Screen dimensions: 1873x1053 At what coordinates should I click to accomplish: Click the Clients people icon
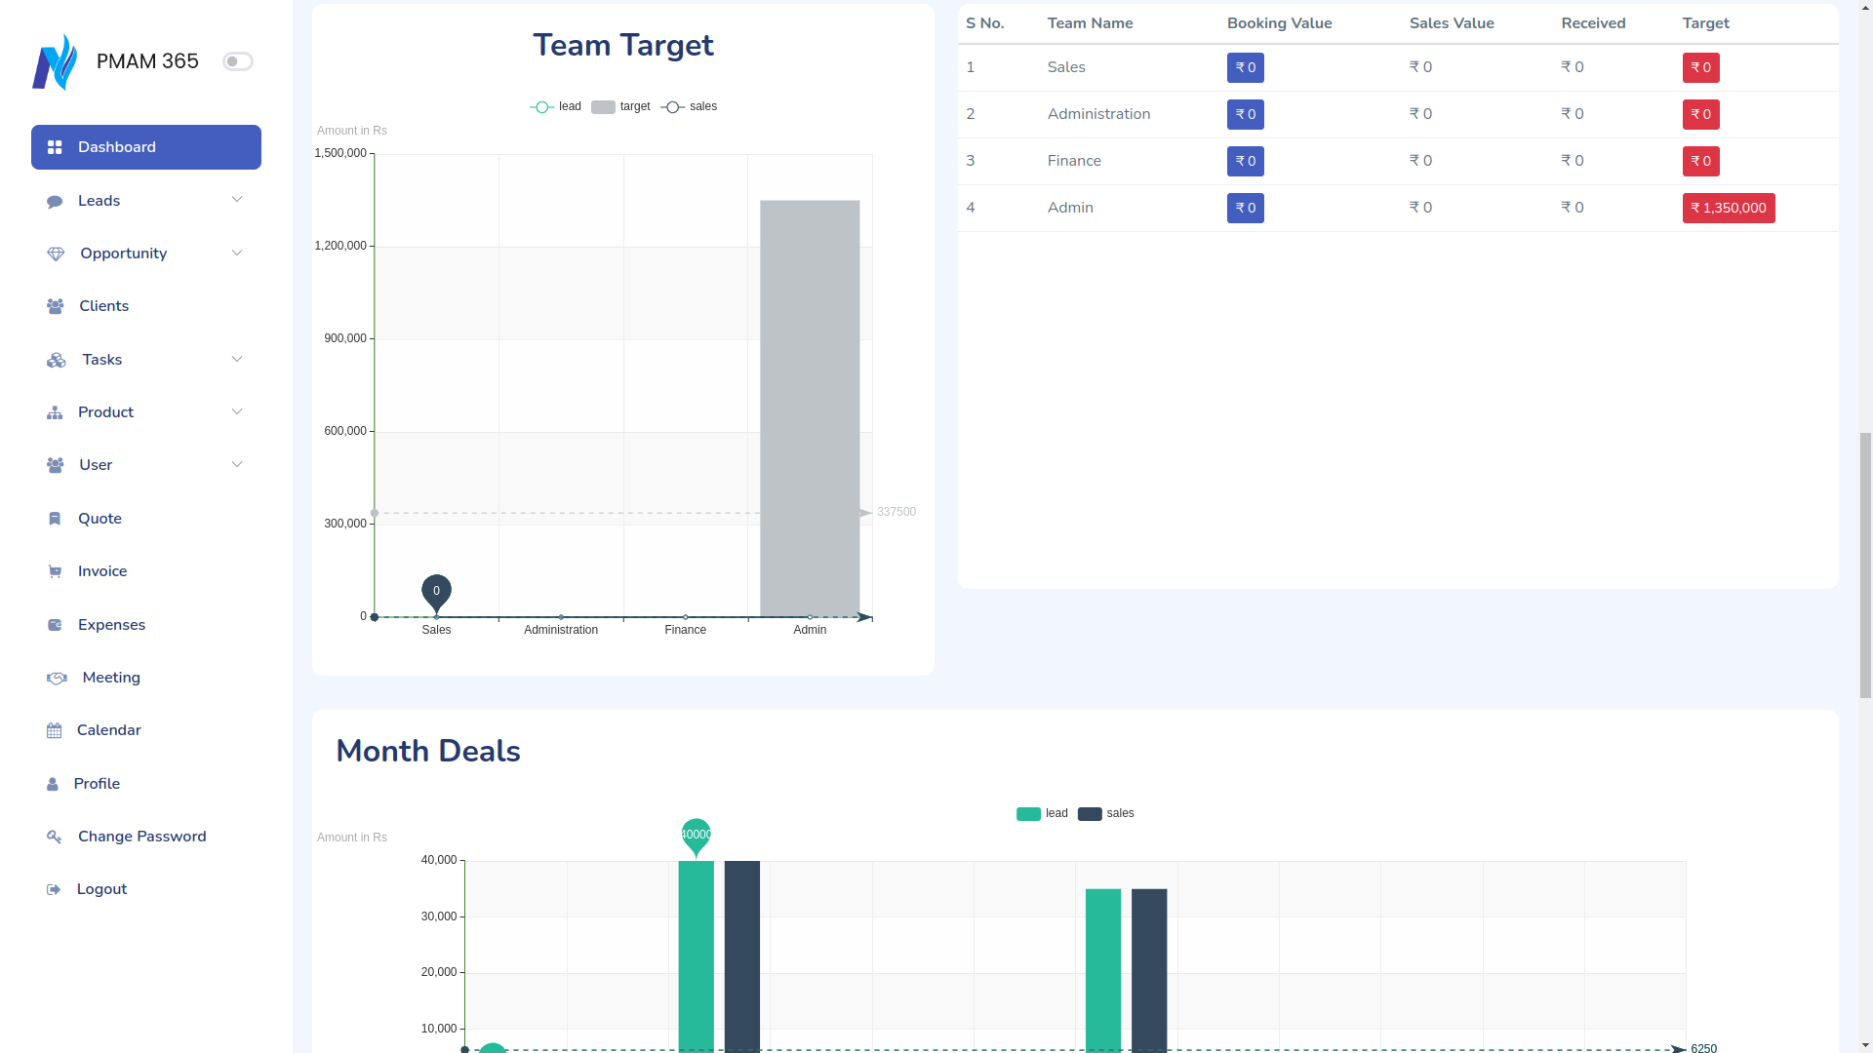click(56, 306)
